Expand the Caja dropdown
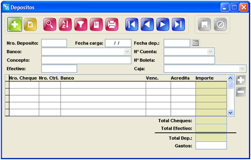This screenshot has width=251, height=160. point(242,69)
